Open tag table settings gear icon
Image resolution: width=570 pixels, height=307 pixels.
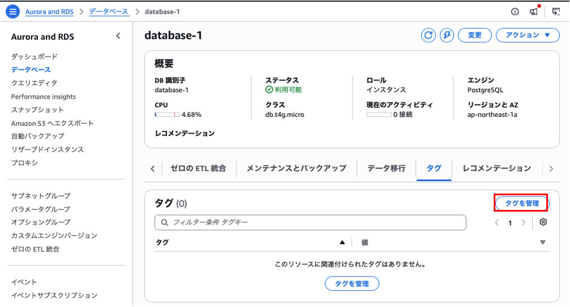tap(543, 222)
